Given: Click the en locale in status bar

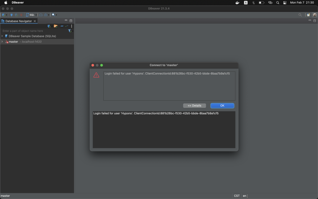Looking at the screenshot, I should (244, 196).
